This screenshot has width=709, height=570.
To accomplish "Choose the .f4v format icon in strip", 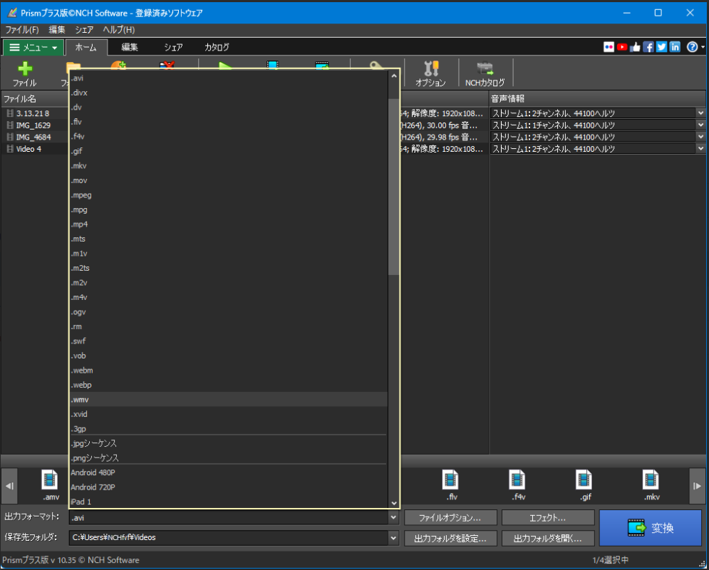I will coord(518,485).
